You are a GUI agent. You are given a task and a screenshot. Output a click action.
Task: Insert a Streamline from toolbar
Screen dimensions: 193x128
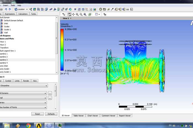pyautogui.click(x=38, y=9)
